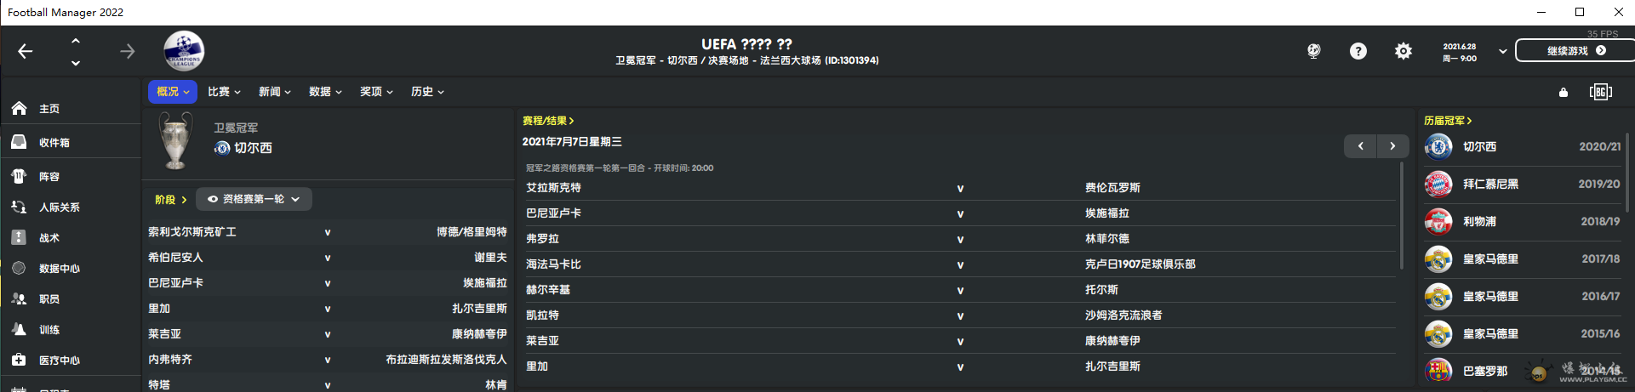Image resolution: width=1635 pixels, height=392 pixels.
Task: Open 战术 tactics in the sidebar
Action: (49, 238)
